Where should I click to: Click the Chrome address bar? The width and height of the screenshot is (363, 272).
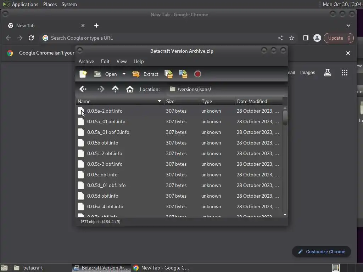tap(160, 38)
